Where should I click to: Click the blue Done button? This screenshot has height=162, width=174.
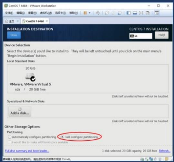14,35
